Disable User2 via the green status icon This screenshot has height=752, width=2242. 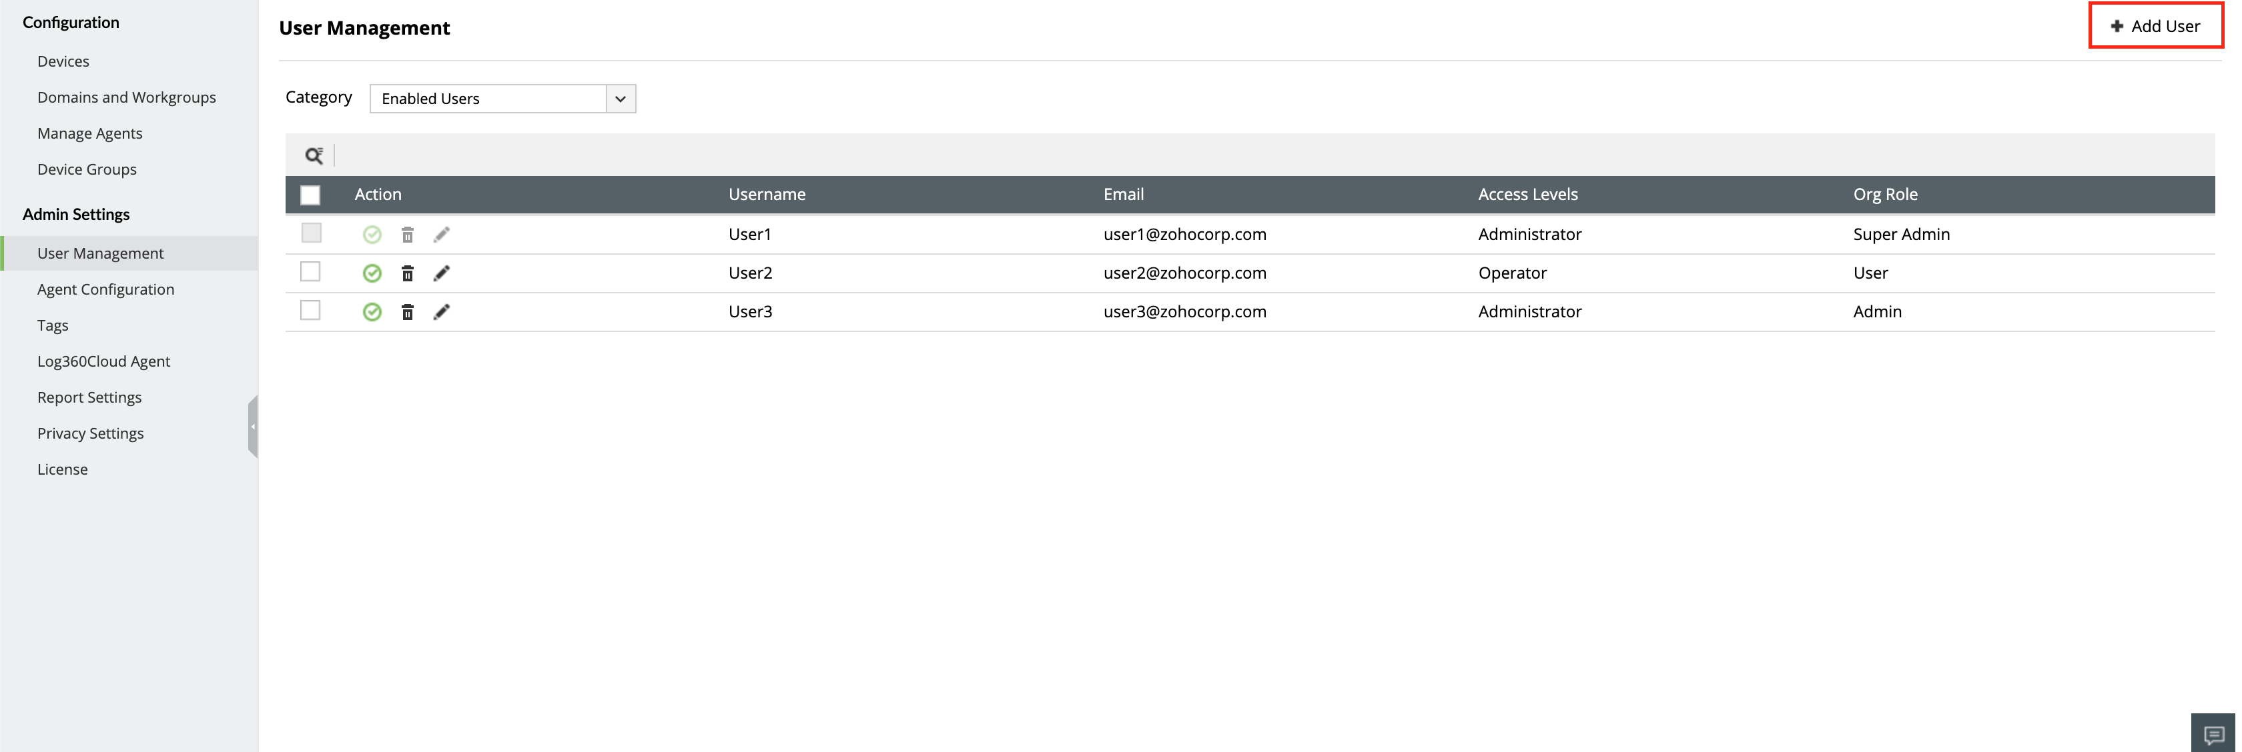[372, 272]
